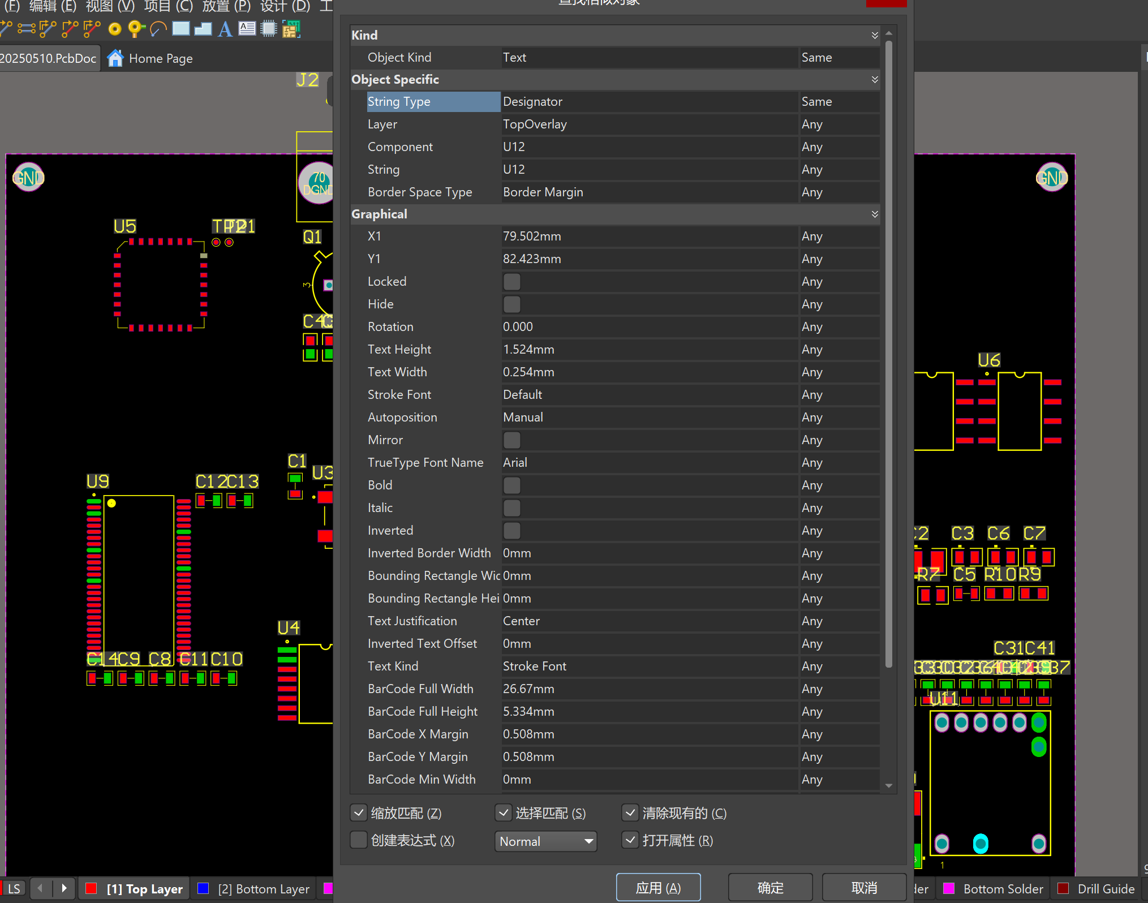Enable the 创建表达式 (X) checkbox
Viewport: 1148px width, 903px height.
tap(359, 840)
